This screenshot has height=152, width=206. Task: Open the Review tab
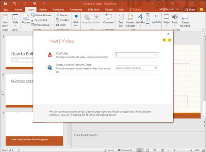(x=109, y=10)
